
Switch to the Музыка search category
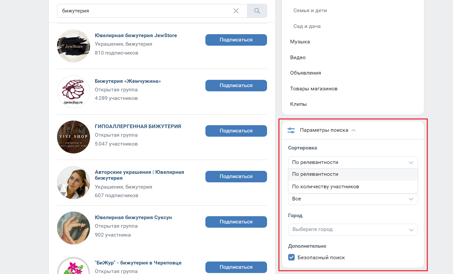coord(300,42)
